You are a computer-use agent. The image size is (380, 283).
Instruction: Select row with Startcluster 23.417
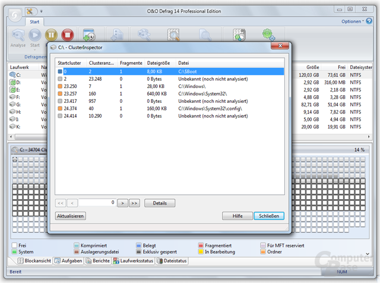click(170, 101)
